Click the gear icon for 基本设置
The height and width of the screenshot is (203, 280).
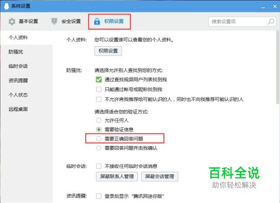pyautogui.click(x=12, y=21)
